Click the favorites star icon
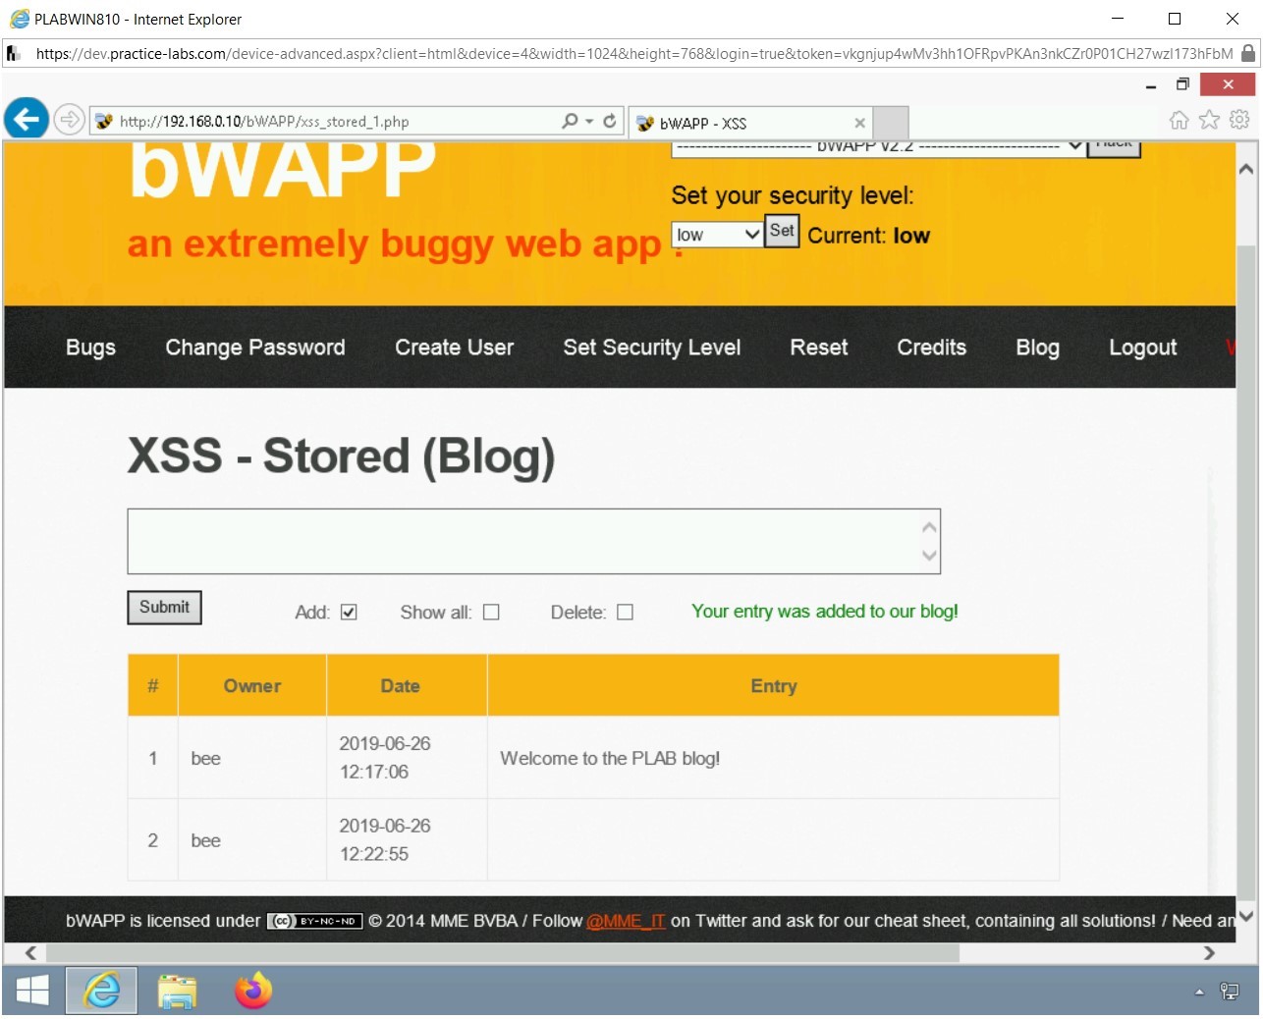This screenshot has width=1263, height=1019. pos(1207,119)
